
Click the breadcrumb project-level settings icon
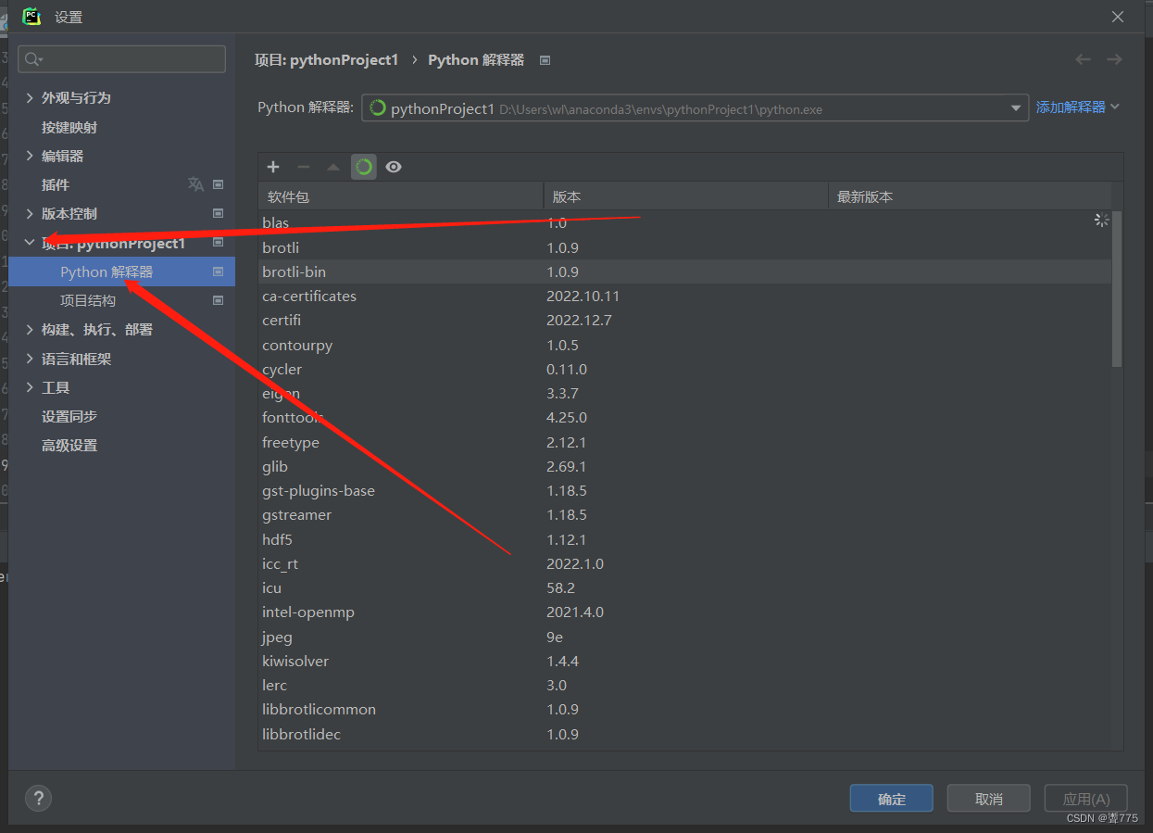545,60
